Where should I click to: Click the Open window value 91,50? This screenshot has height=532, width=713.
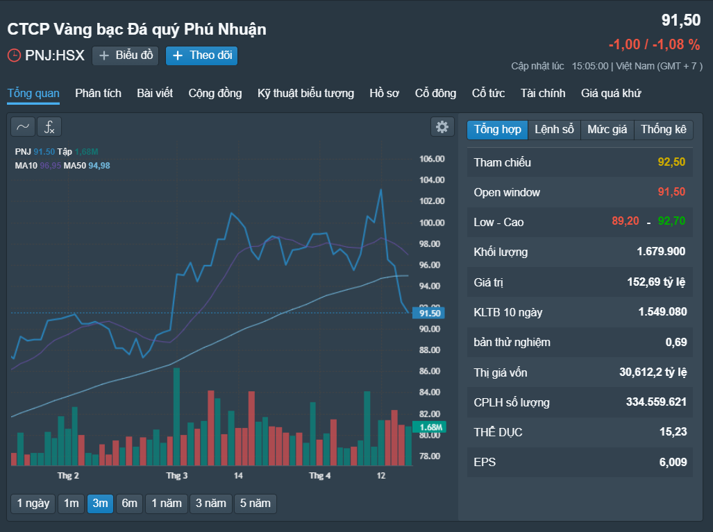point(671,191)
